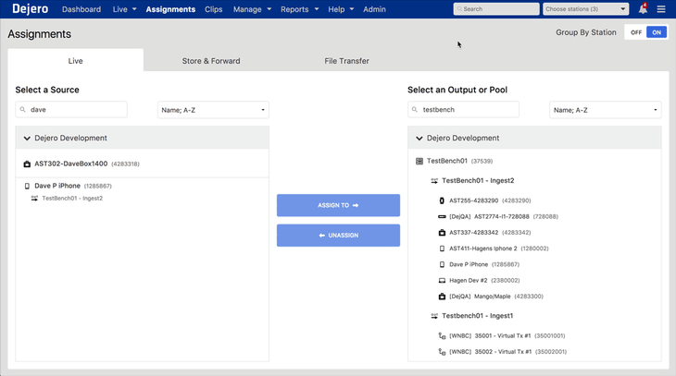Click the source filter field containing dave
Image resolution: width=676 pixels, height=376 pixels.
pyautogui.click(x=71, y=110)
